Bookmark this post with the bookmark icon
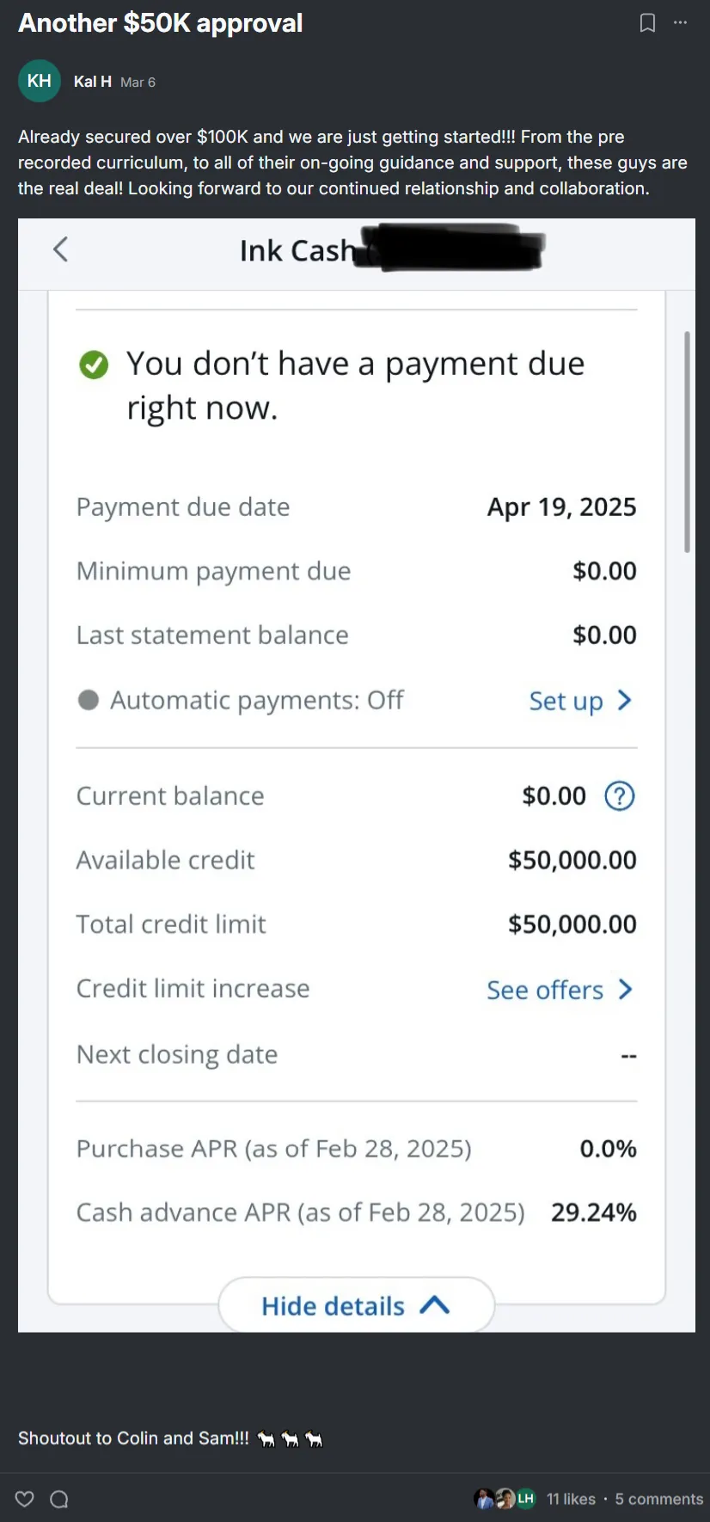The image size is (710, 1522). point(647,23)
